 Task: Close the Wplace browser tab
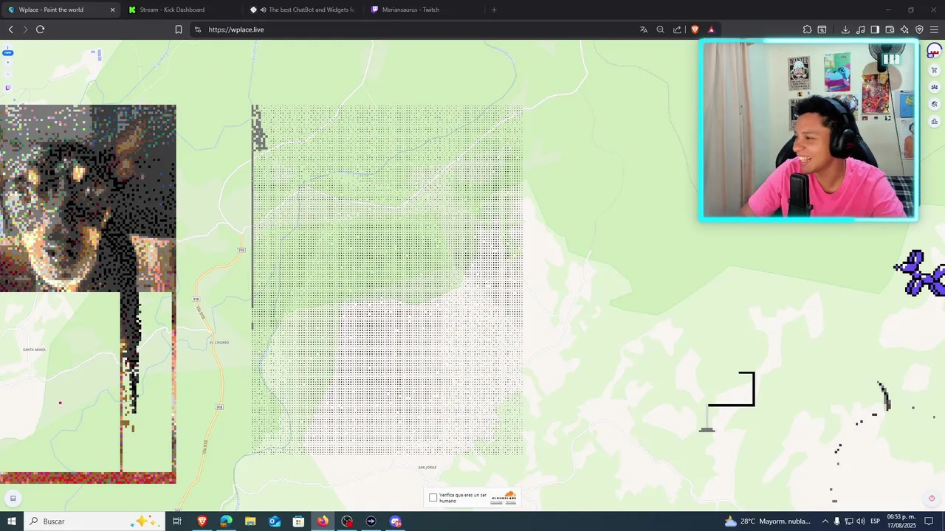point(112,10)
